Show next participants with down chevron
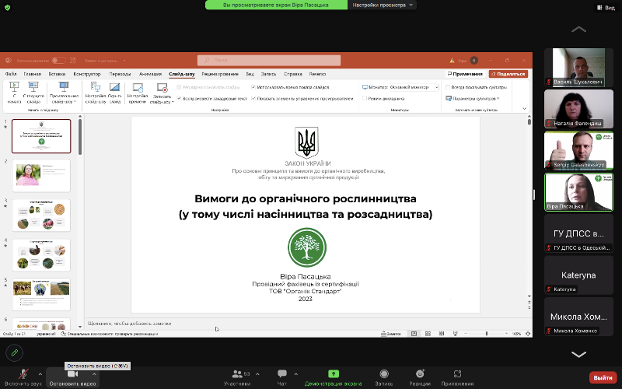The height and width of the screenshot is (389, 622). (x=578, y=354)
